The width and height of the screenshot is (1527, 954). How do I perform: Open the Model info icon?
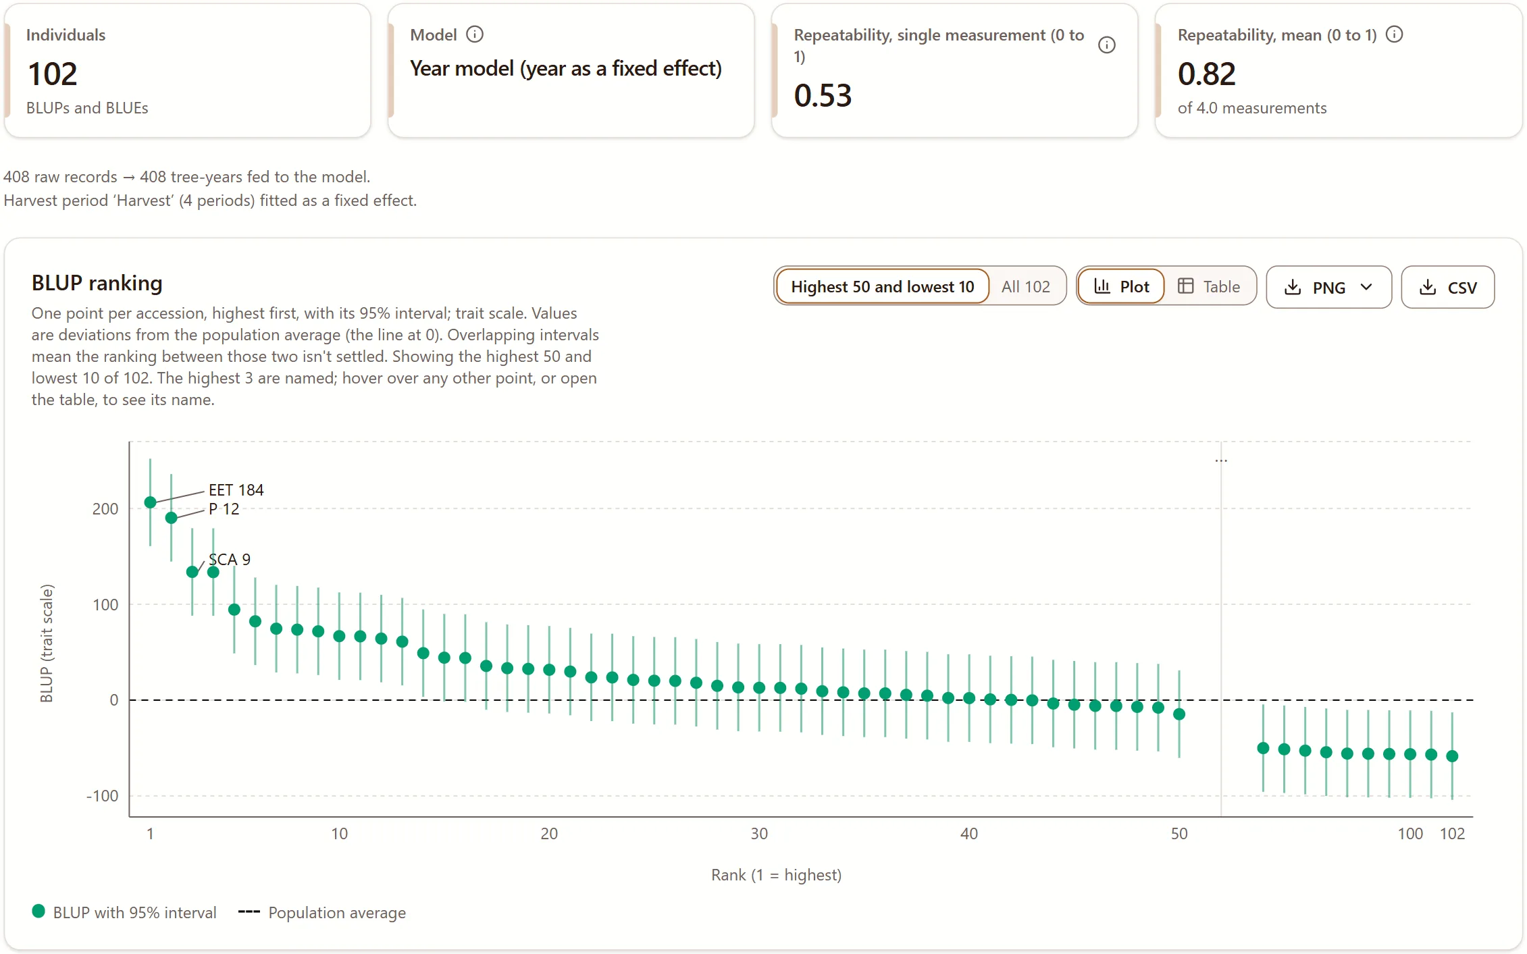tap(475, 34)
